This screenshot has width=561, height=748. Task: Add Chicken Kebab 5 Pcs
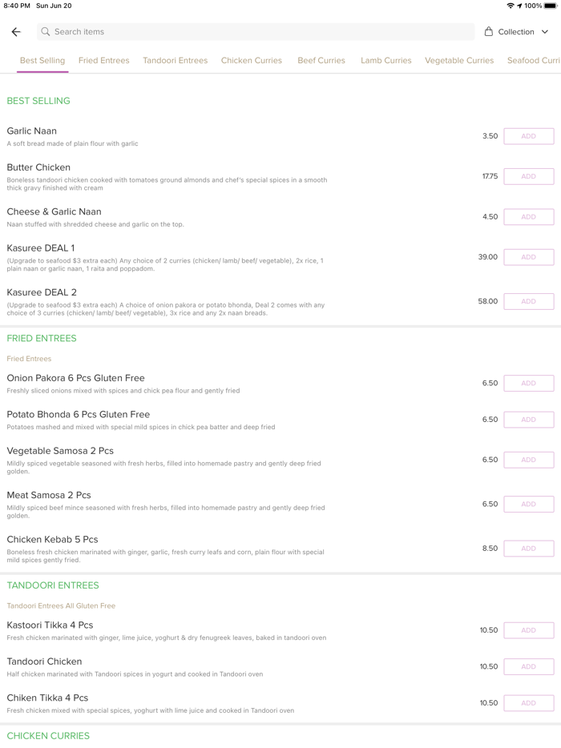coord(528,549)
